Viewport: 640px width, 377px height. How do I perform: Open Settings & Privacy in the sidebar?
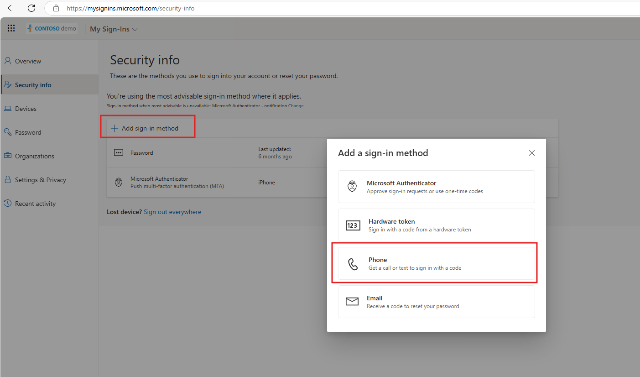click(49, 180)
